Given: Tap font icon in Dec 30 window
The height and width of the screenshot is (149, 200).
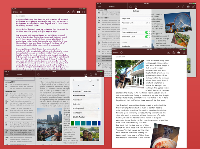Looking at the screenshot, I should (x=168, y=53).
